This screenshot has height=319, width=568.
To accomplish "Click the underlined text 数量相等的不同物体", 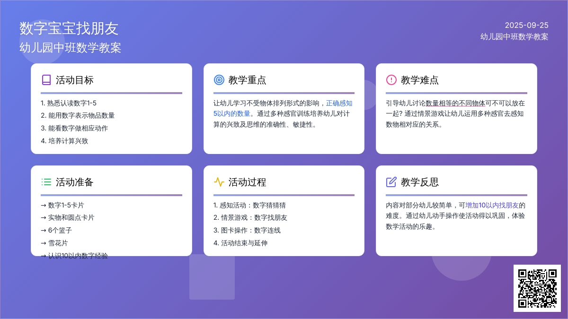I will tap(455, 103).
